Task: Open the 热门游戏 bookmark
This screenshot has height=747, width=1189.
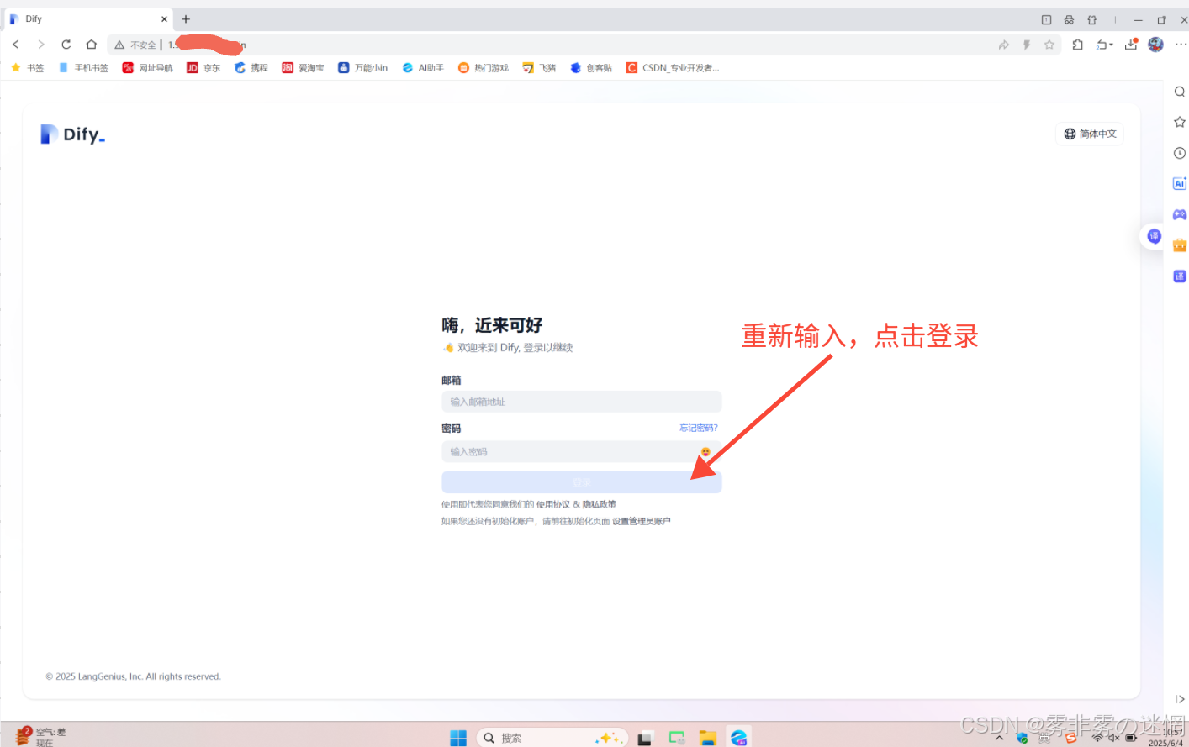Action: tap(484, 68)
